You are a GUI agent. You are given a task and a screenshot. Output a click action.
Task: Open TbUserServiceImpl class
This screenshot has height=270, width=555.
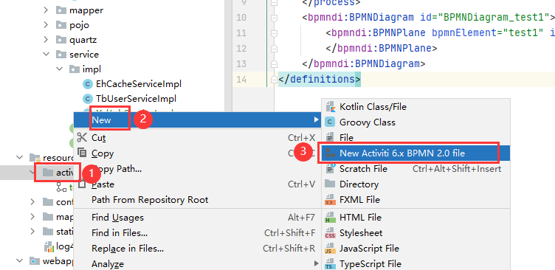(136, 98)
